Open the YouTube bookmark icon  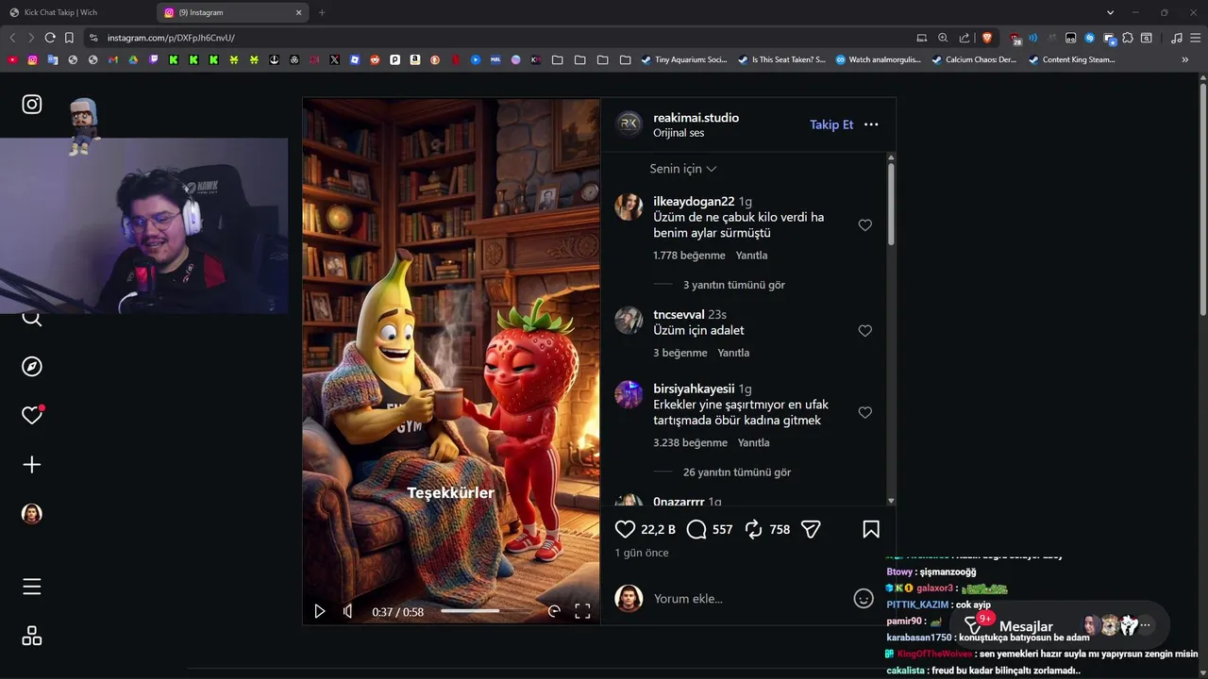pos(12,59)
